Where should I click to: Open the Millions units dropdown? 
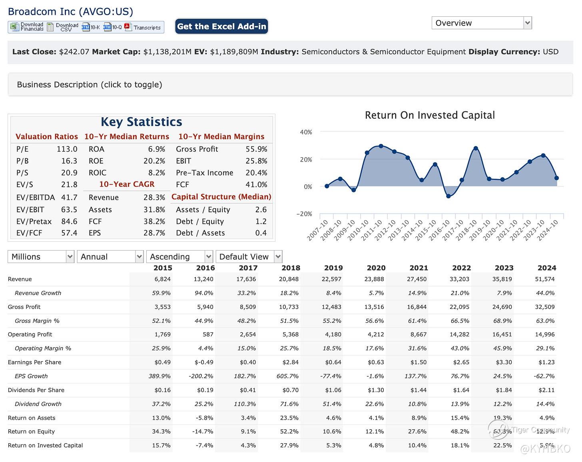click(41, 257)
